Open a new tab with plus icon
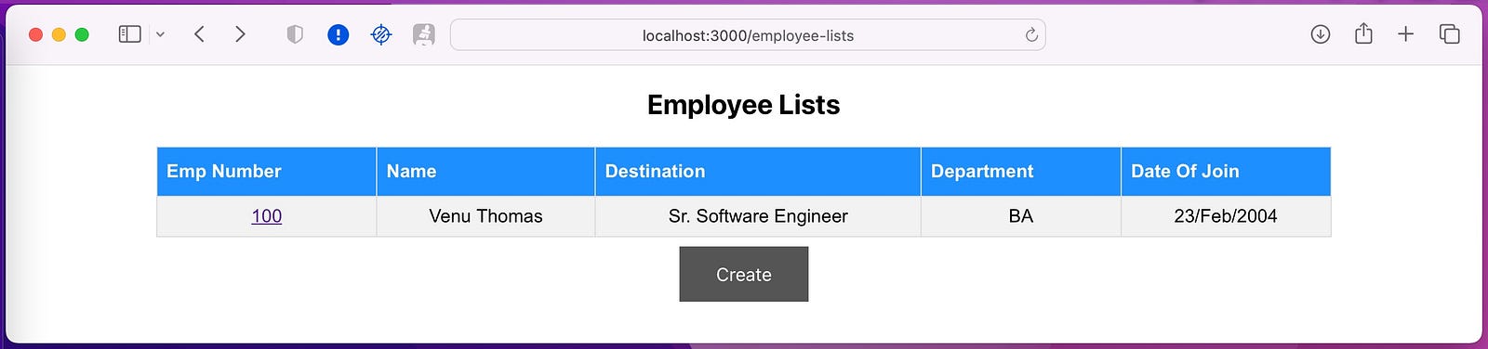 [x=1406, y=34]
